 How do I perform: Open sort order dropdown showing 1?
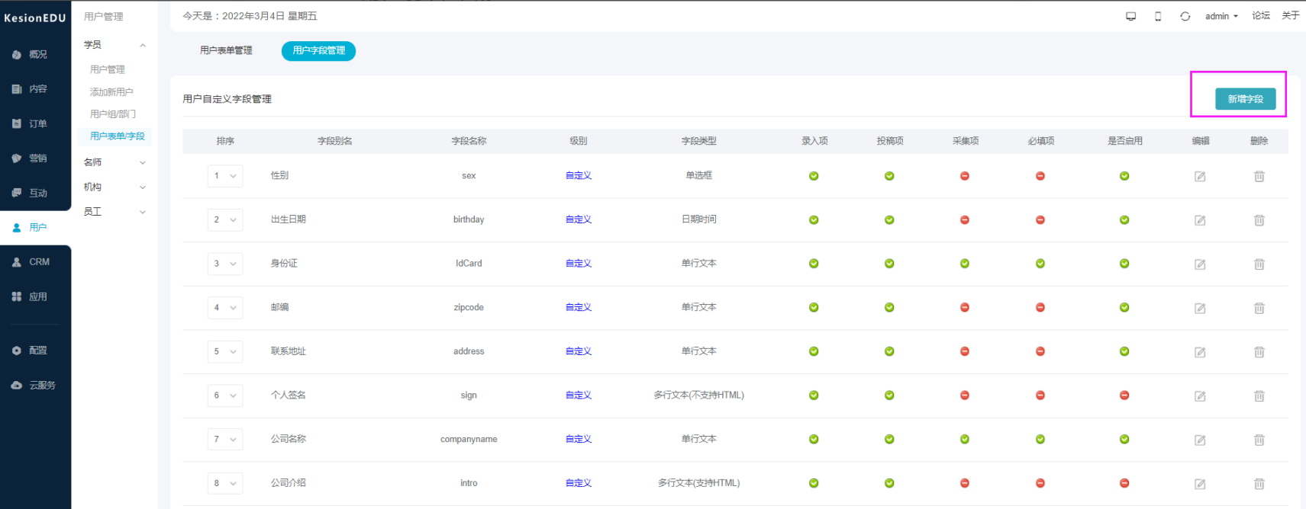(225, 176)
